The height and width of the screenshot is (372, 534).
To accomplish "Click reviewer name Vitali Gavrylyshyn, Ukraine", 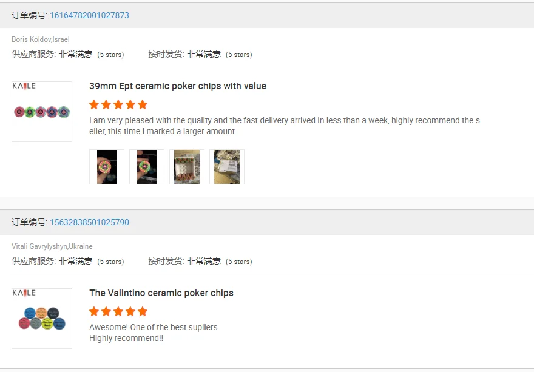I will coord(52,246).
